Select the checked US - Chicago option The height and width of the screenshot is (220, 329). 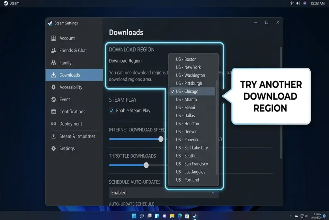coord(192,91)
